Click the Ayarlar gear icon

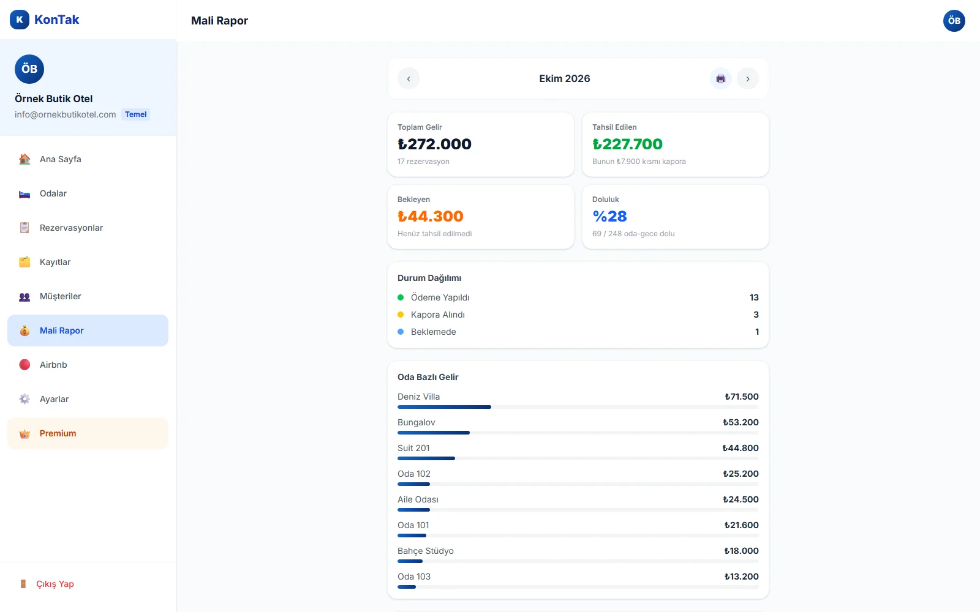[24, 399]
